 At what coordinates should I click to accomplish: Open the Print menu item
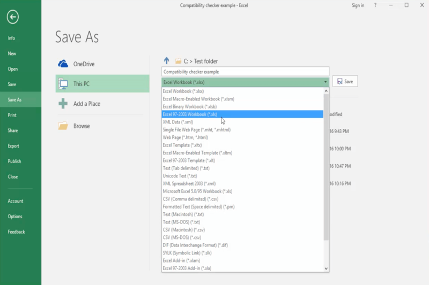tap(12, 115)
